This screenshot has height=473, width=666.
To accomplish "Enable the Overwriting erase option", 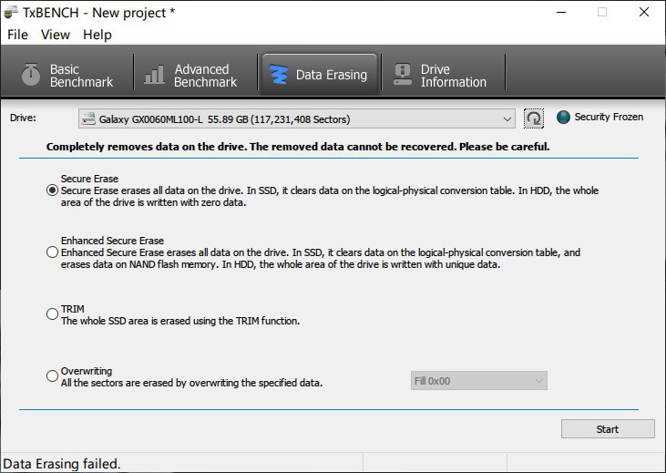I will (52, 376).
